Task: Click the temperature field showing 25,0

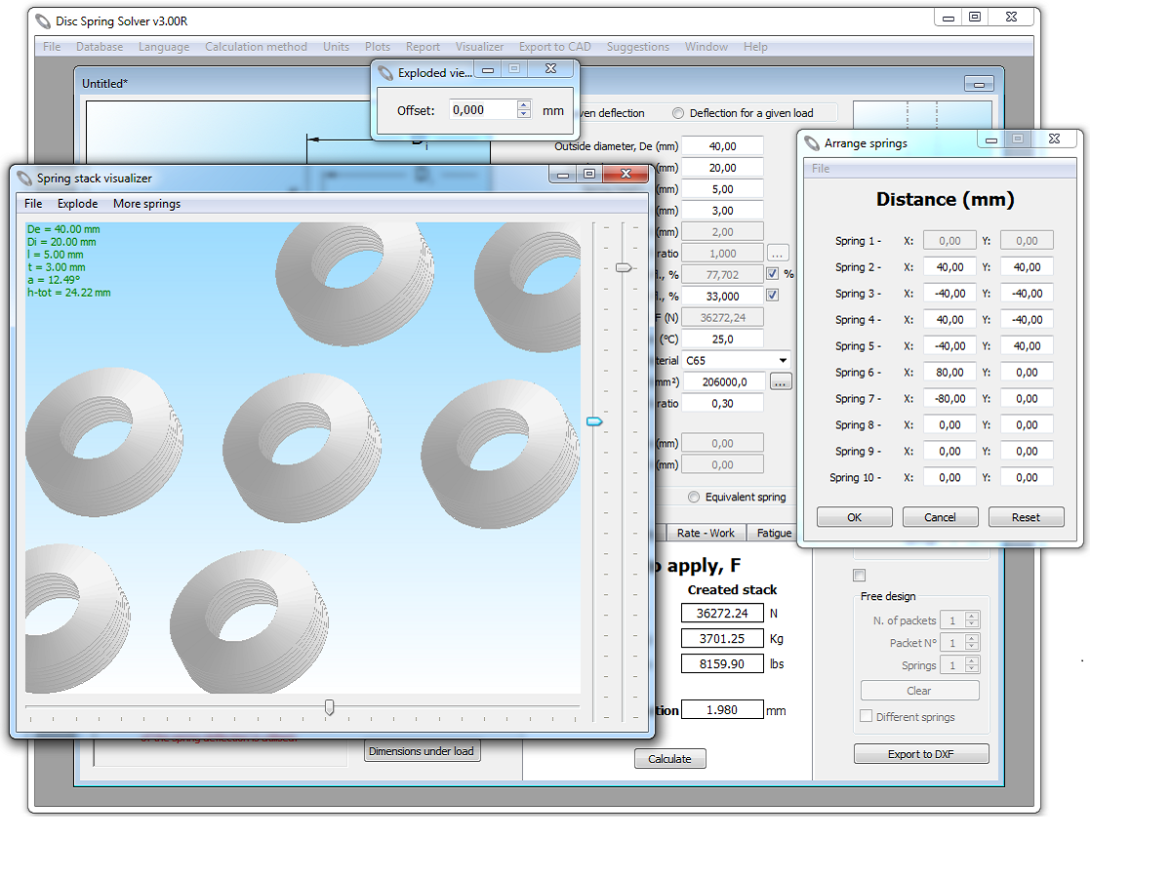Action: click(x=722, y=339)
